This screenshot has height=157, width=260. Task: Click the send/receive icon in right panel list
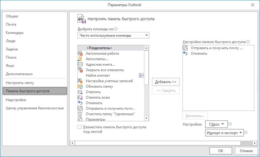(x=185, y=48)
